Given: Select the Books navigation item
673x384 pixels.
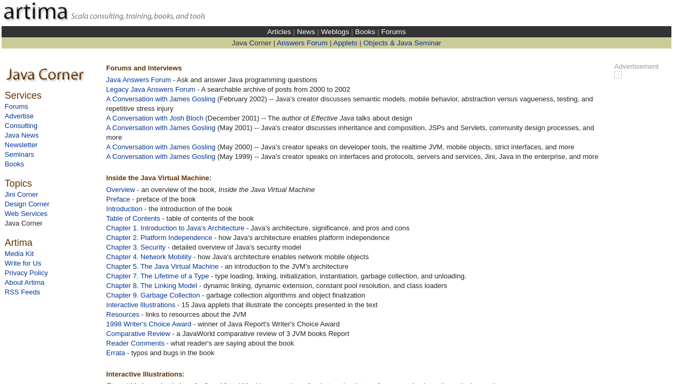Looking at the screenshot, I should (x=365, y=31).
